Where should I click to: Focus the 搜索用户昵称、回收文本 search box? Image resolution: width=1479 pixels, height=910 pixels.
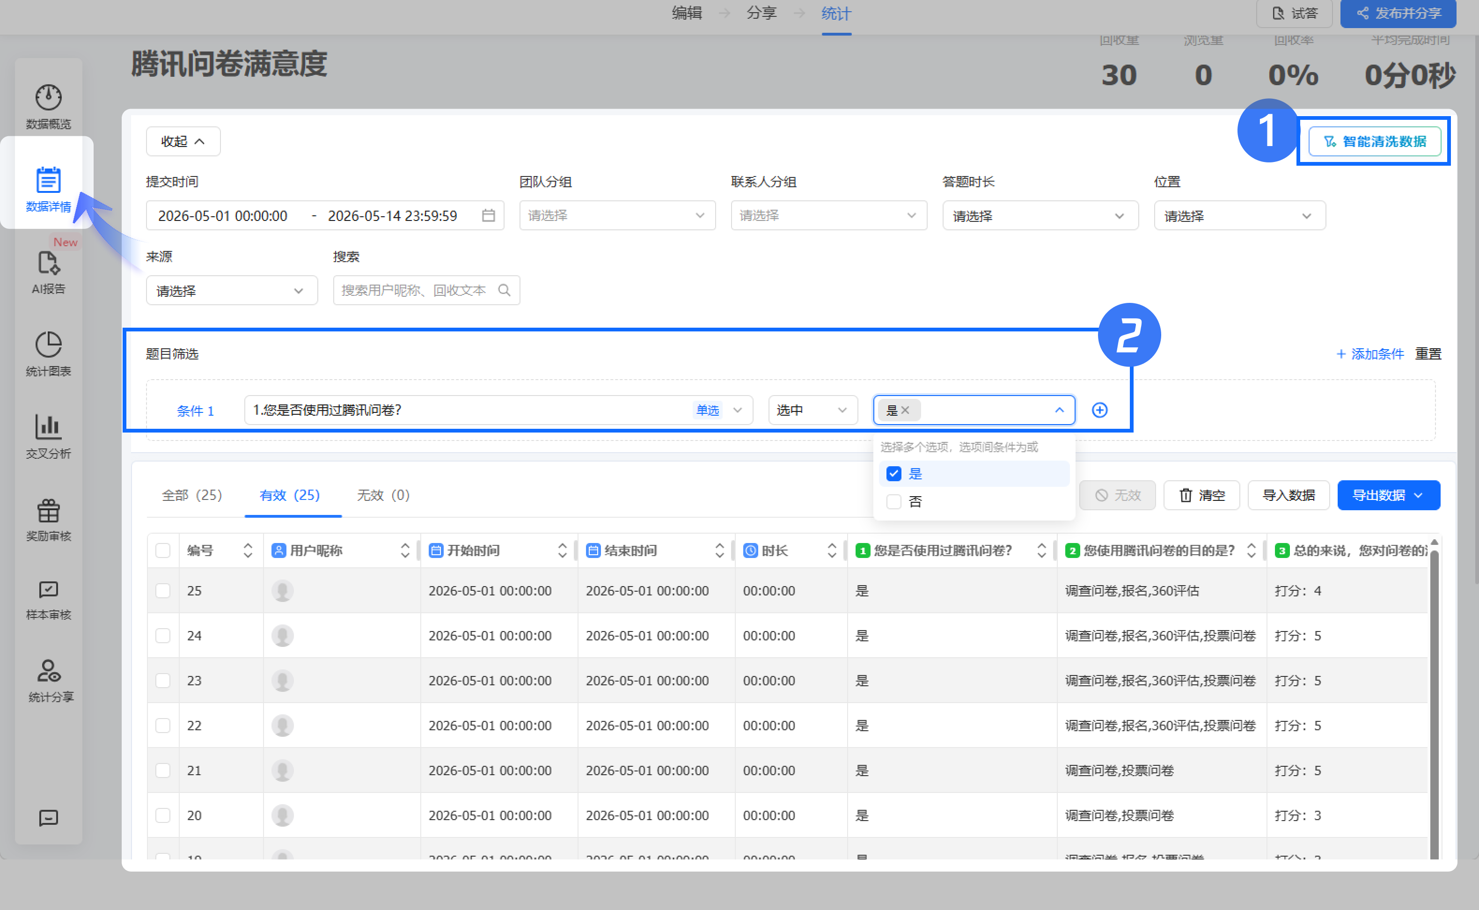[426, 291]
